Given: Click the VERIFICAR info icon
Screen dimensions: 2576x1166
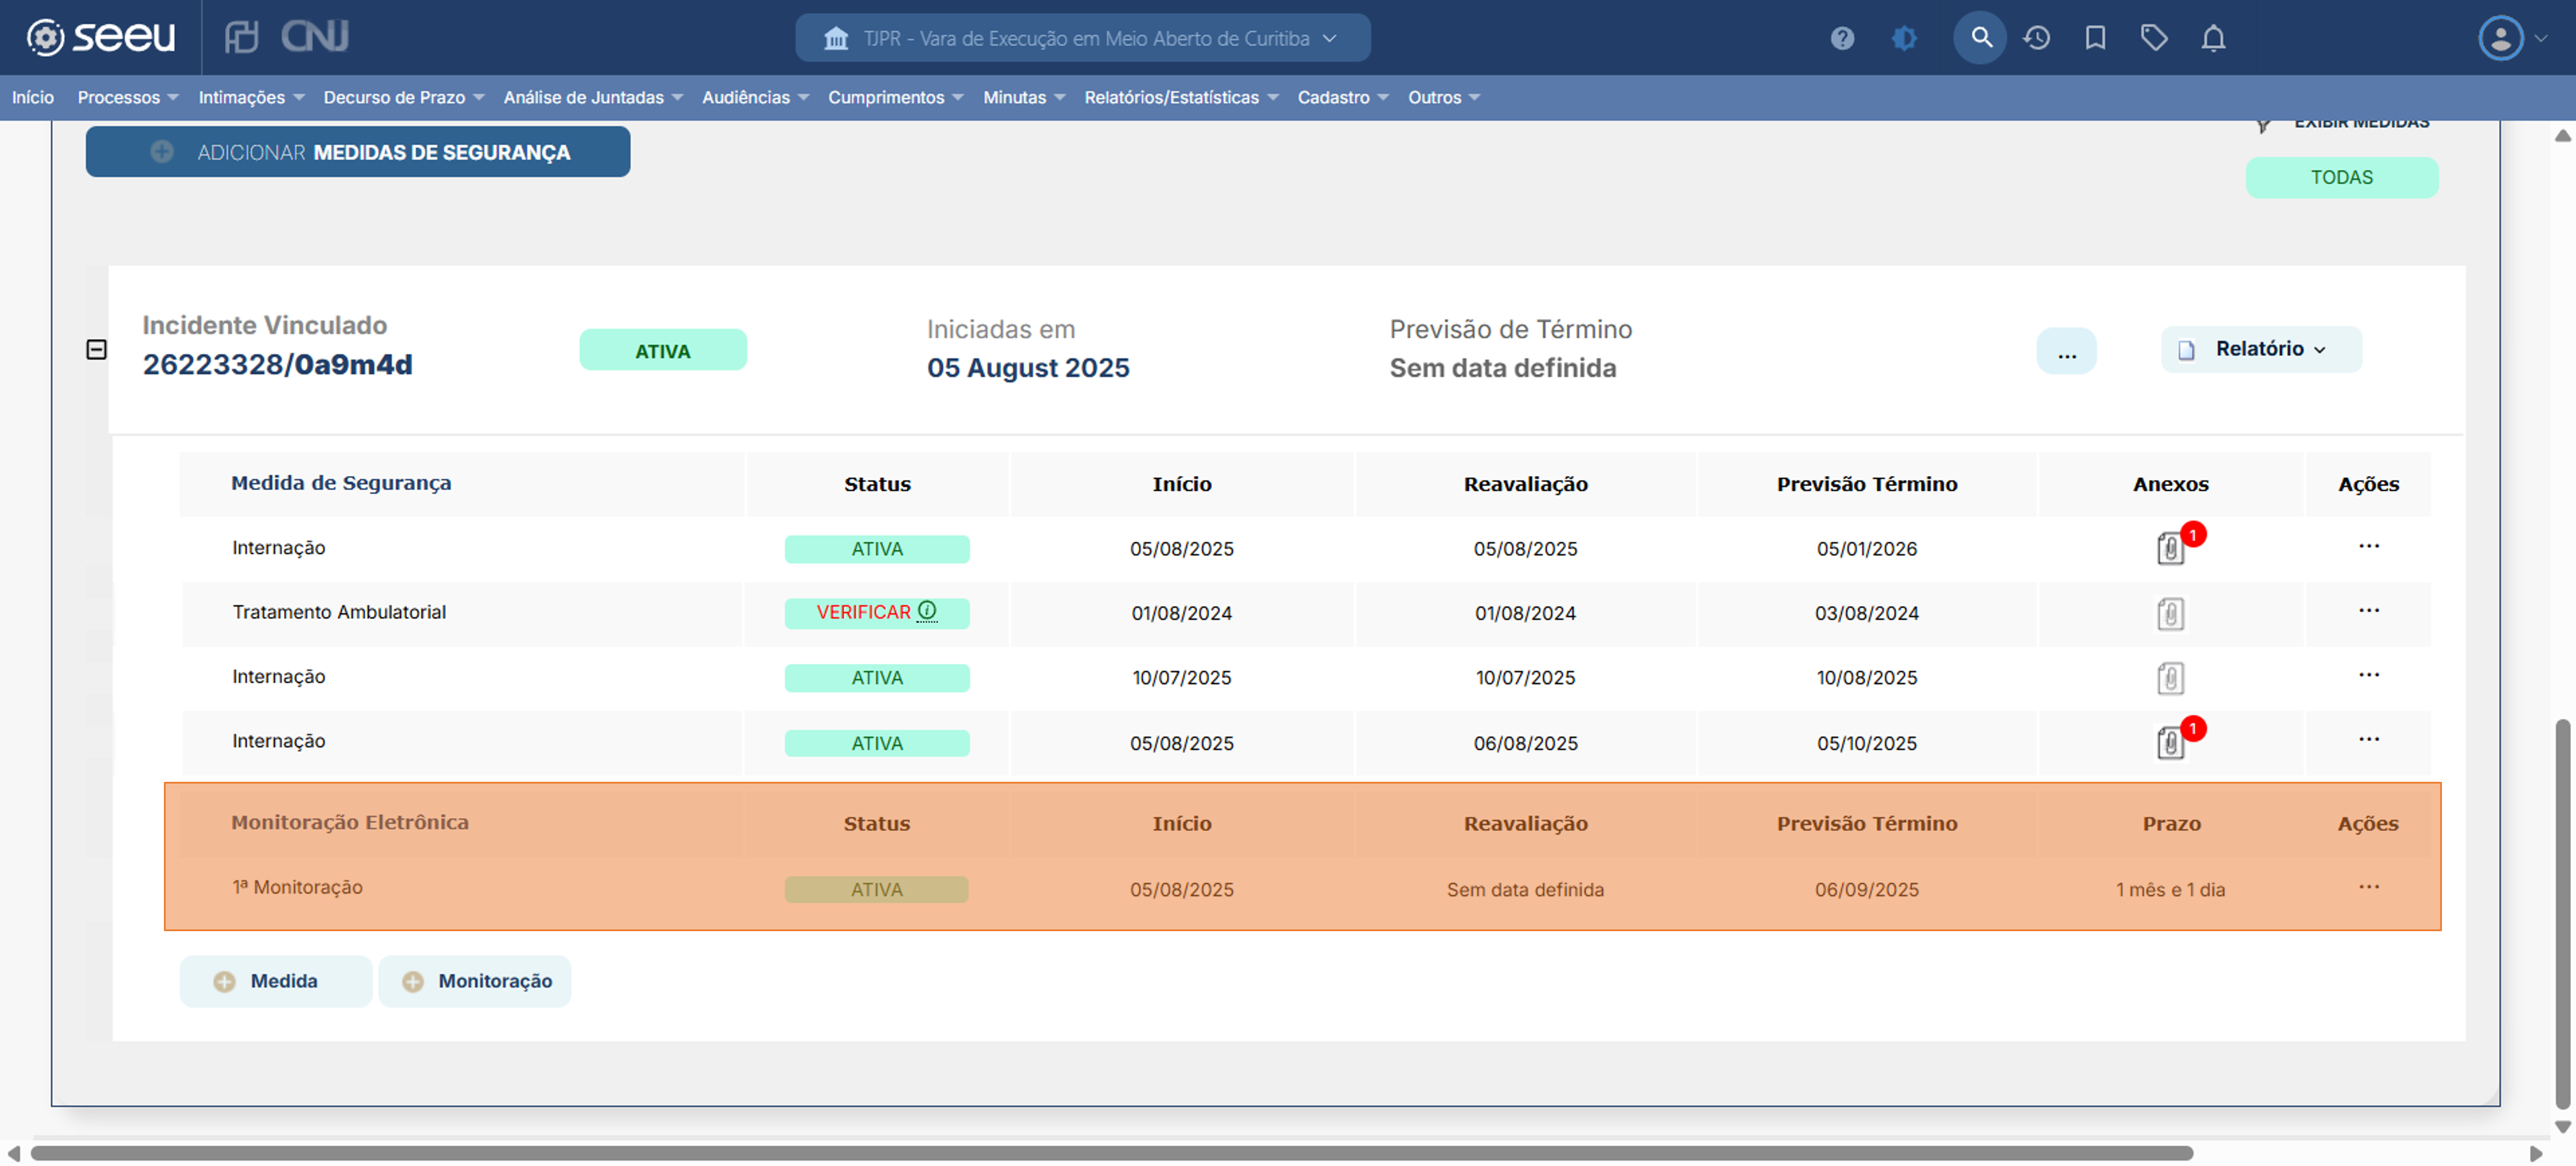Looking at the screenshot, I should [927, 611].
